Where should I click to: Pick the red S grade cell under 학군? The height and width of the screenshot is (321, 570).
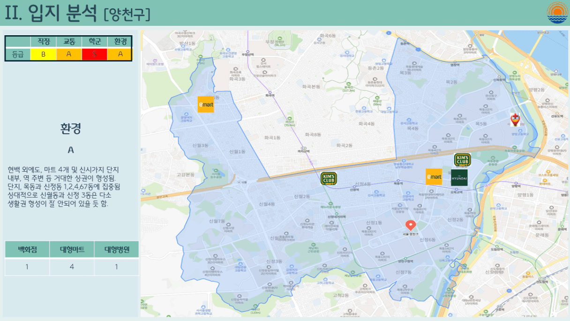(x=94, y=54)
